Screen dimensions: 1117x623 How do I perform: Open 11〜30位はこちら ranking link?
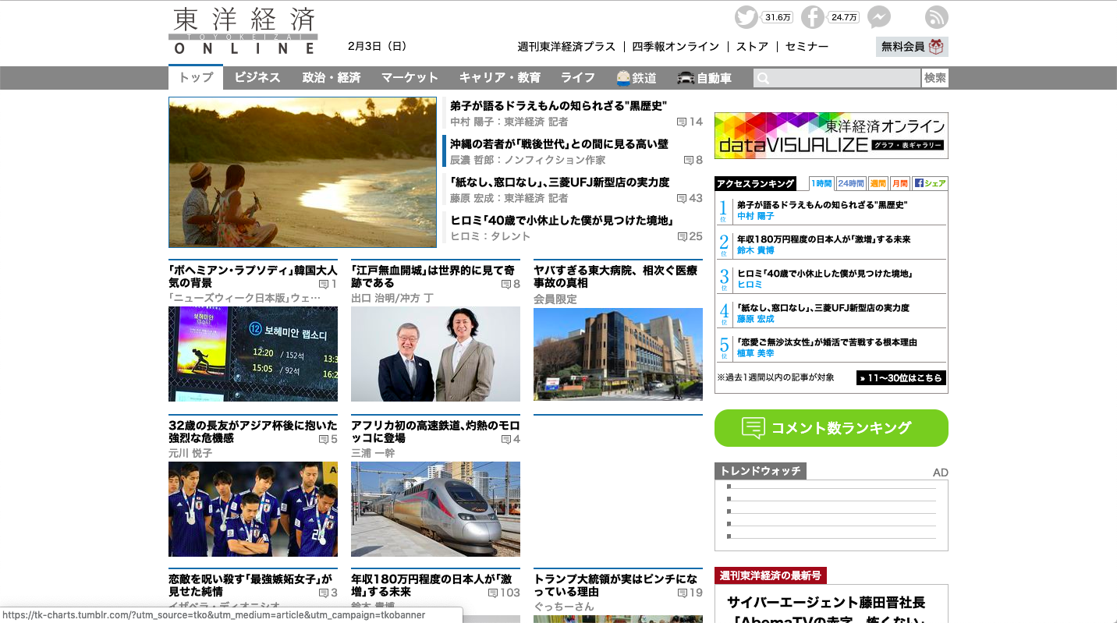click(x=901, y=378)
